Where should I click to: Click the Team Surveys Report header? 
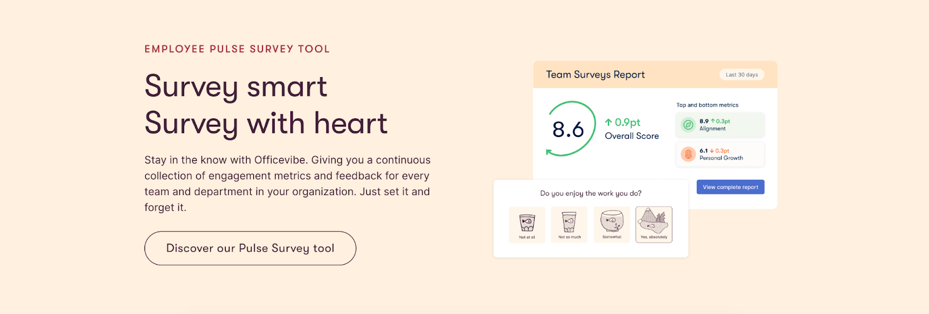point(595,75)
